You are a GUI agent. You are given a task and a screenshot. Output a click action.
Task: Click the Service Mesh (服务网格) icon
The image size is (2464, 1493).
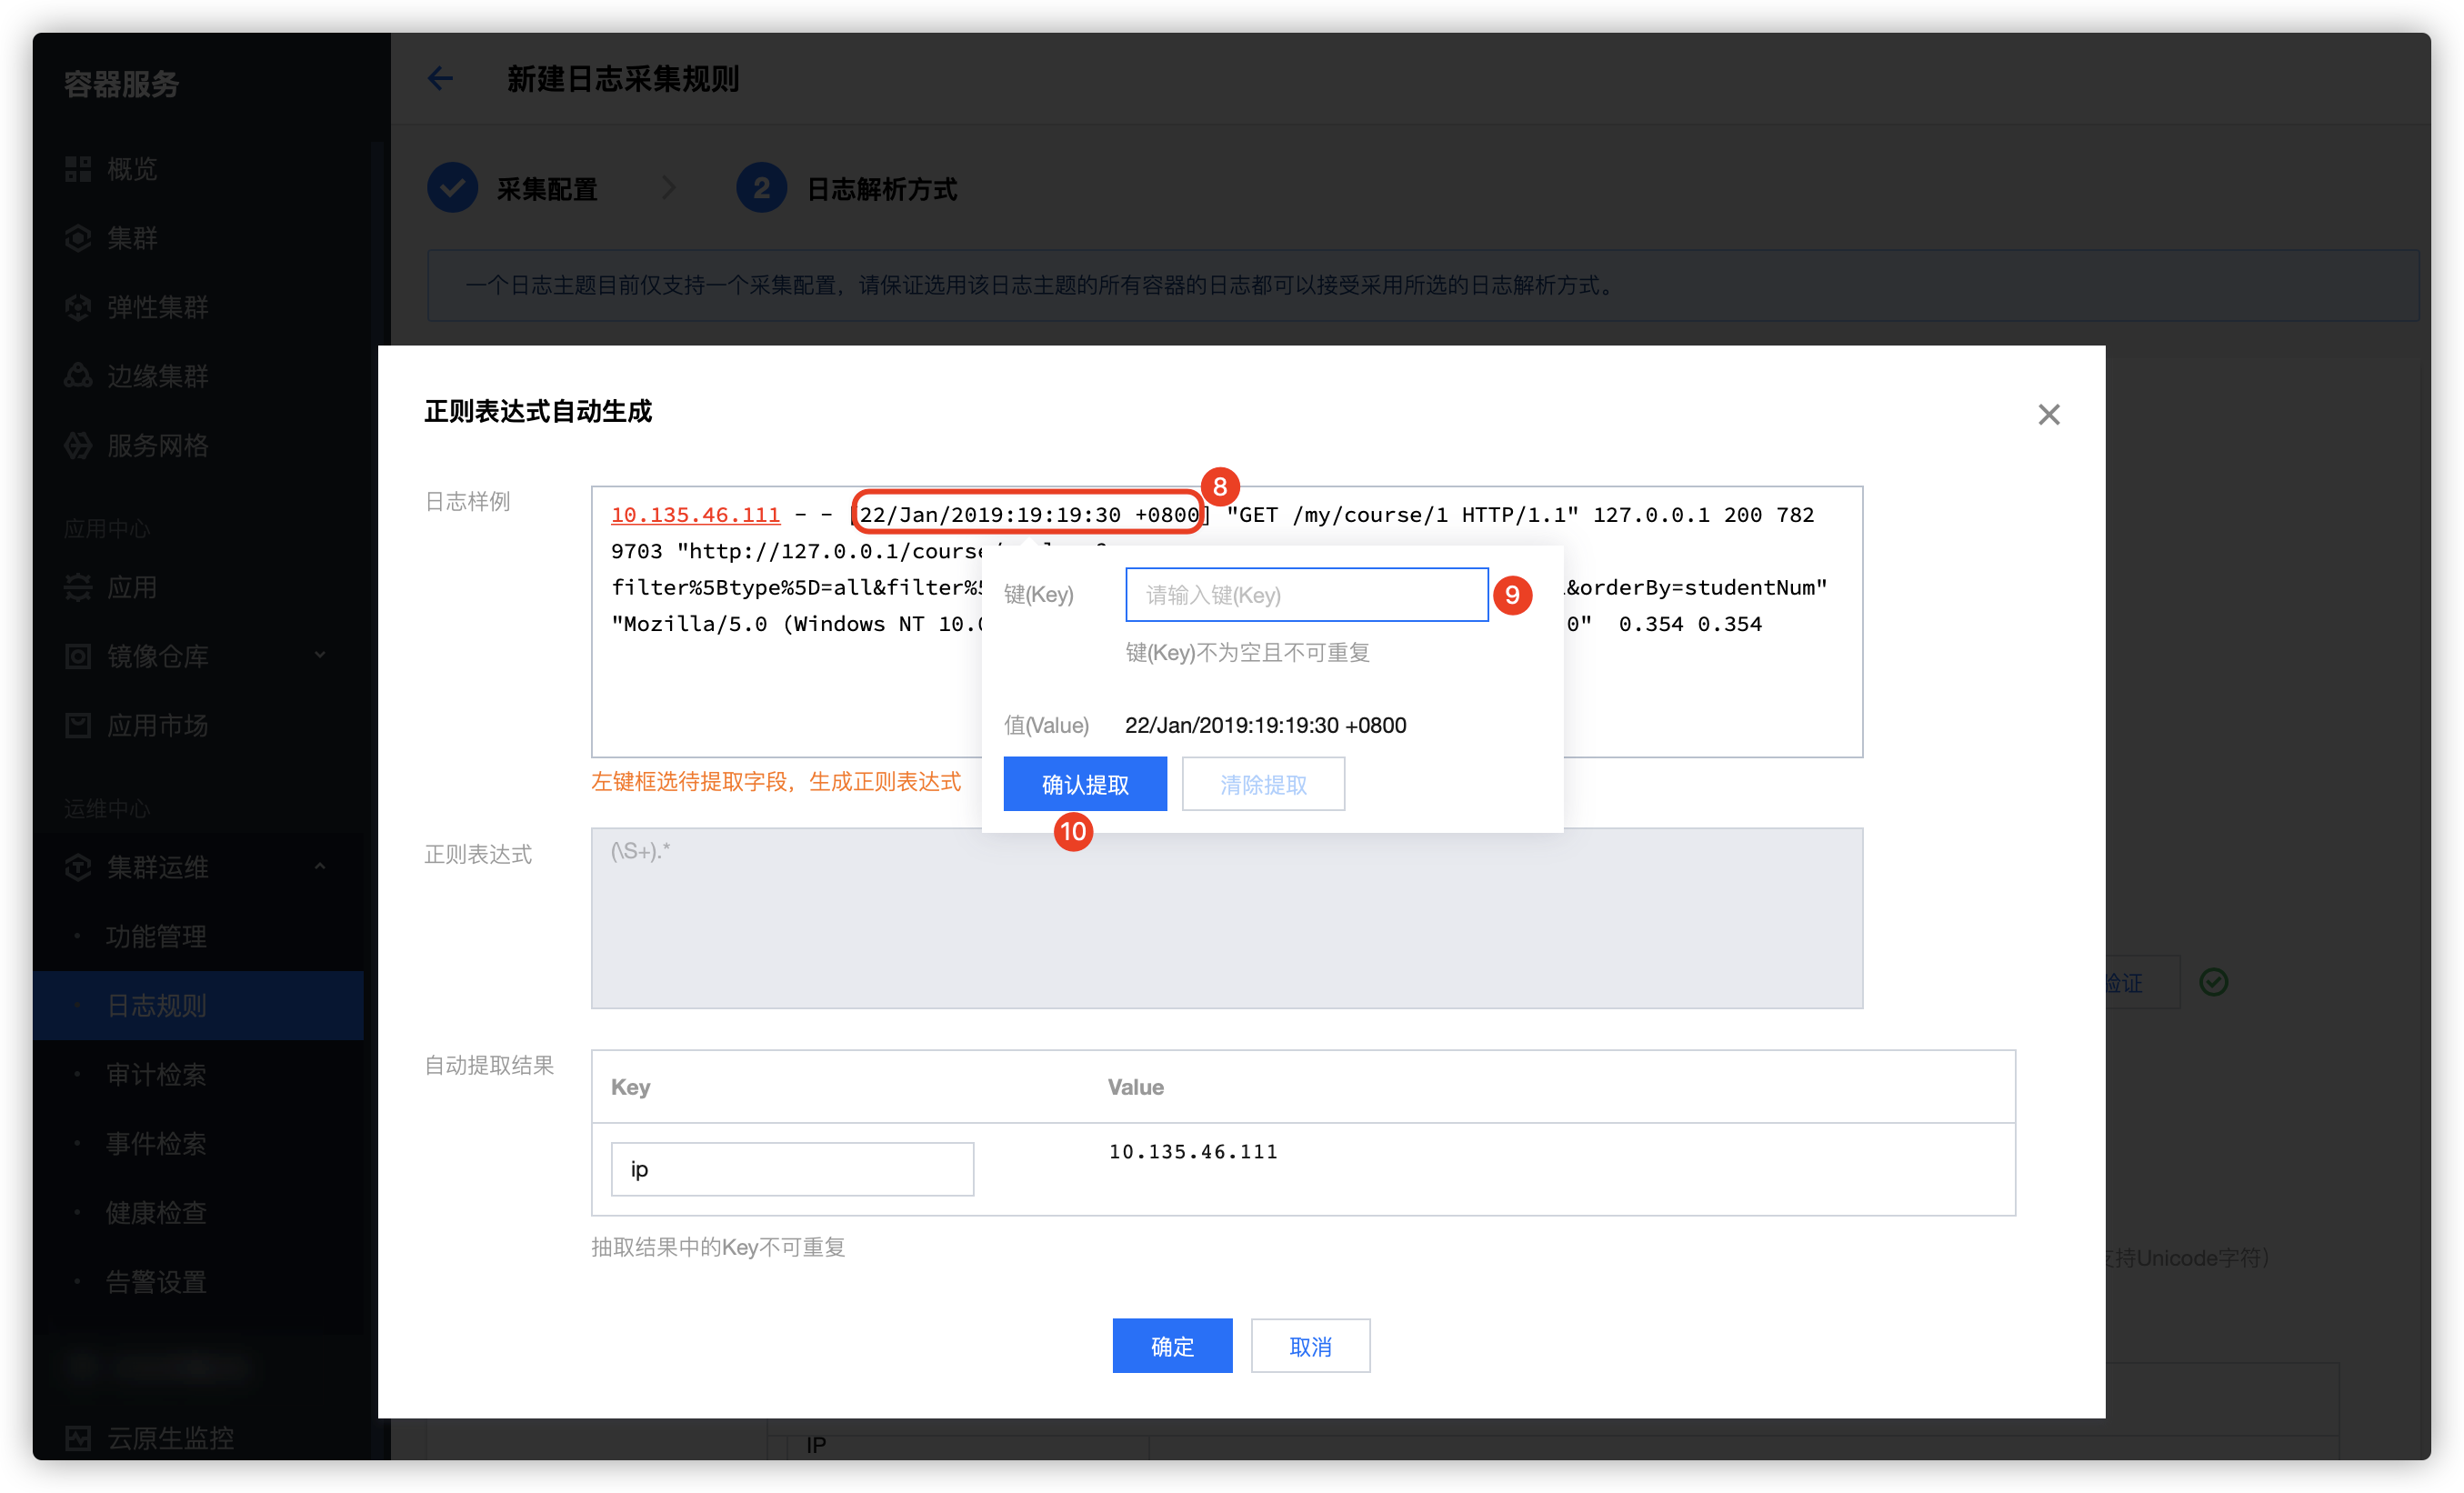coord(78,445)
